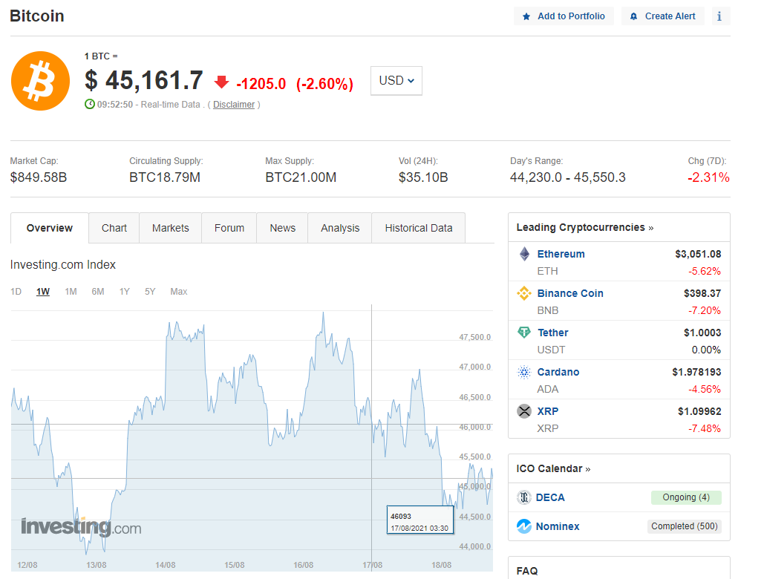Click the Add to Portfolio button
This screenshot has width=764, height=579.
click(x=564, y=16)
